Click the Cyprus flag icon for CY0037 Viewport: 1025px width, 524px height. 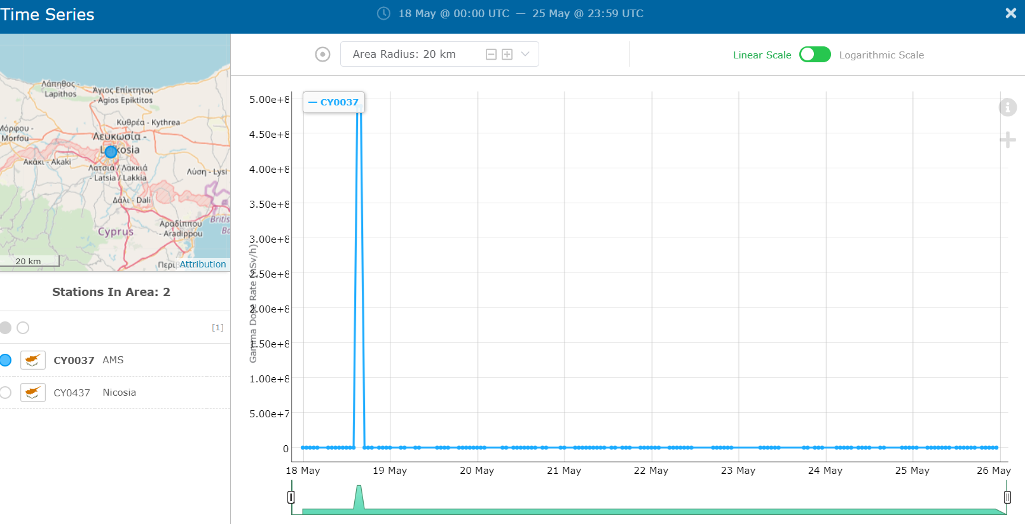pos(33,360)
